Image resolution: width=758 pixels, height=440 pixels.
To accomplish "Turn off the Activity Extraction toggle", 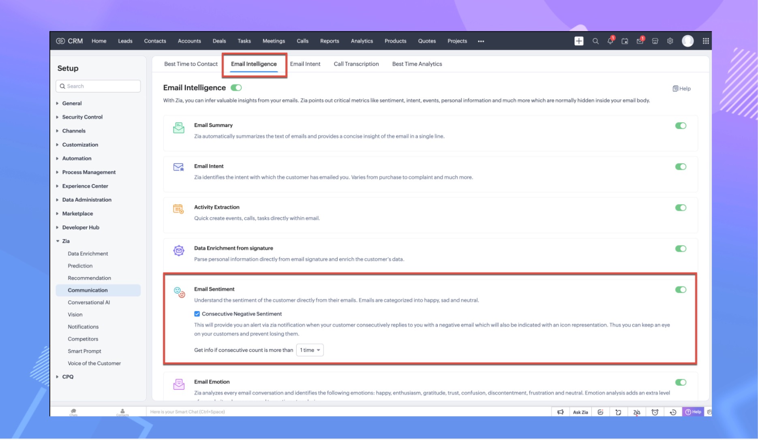I will point(680,207).
